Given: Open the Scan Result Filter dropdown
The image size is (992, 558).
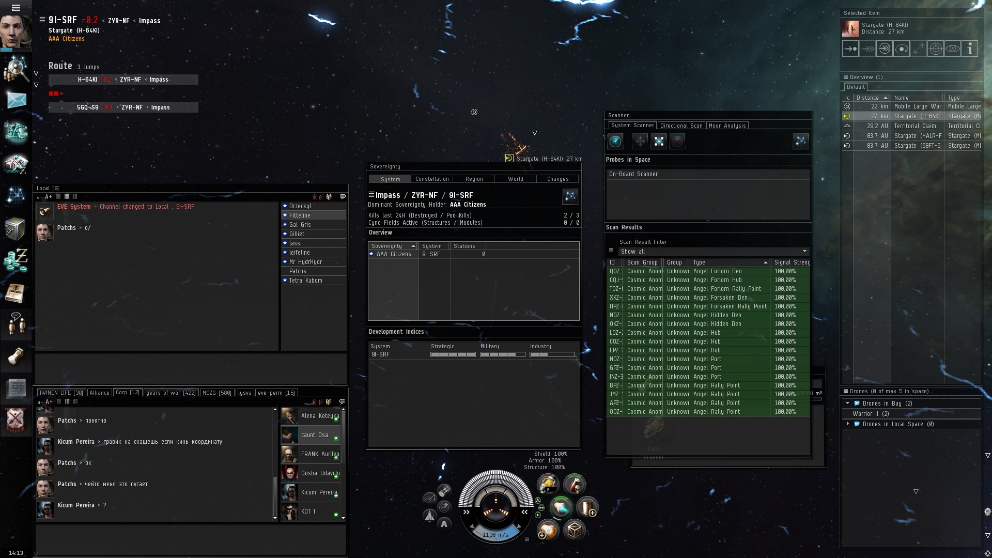Looking at the screenshot, I should (x=713, y=252).
